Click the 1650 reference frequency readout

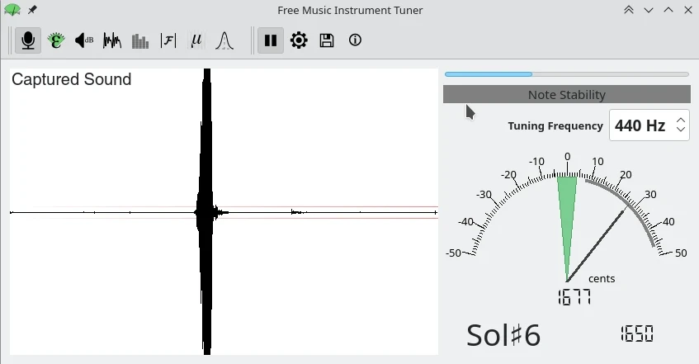point(637,333)
